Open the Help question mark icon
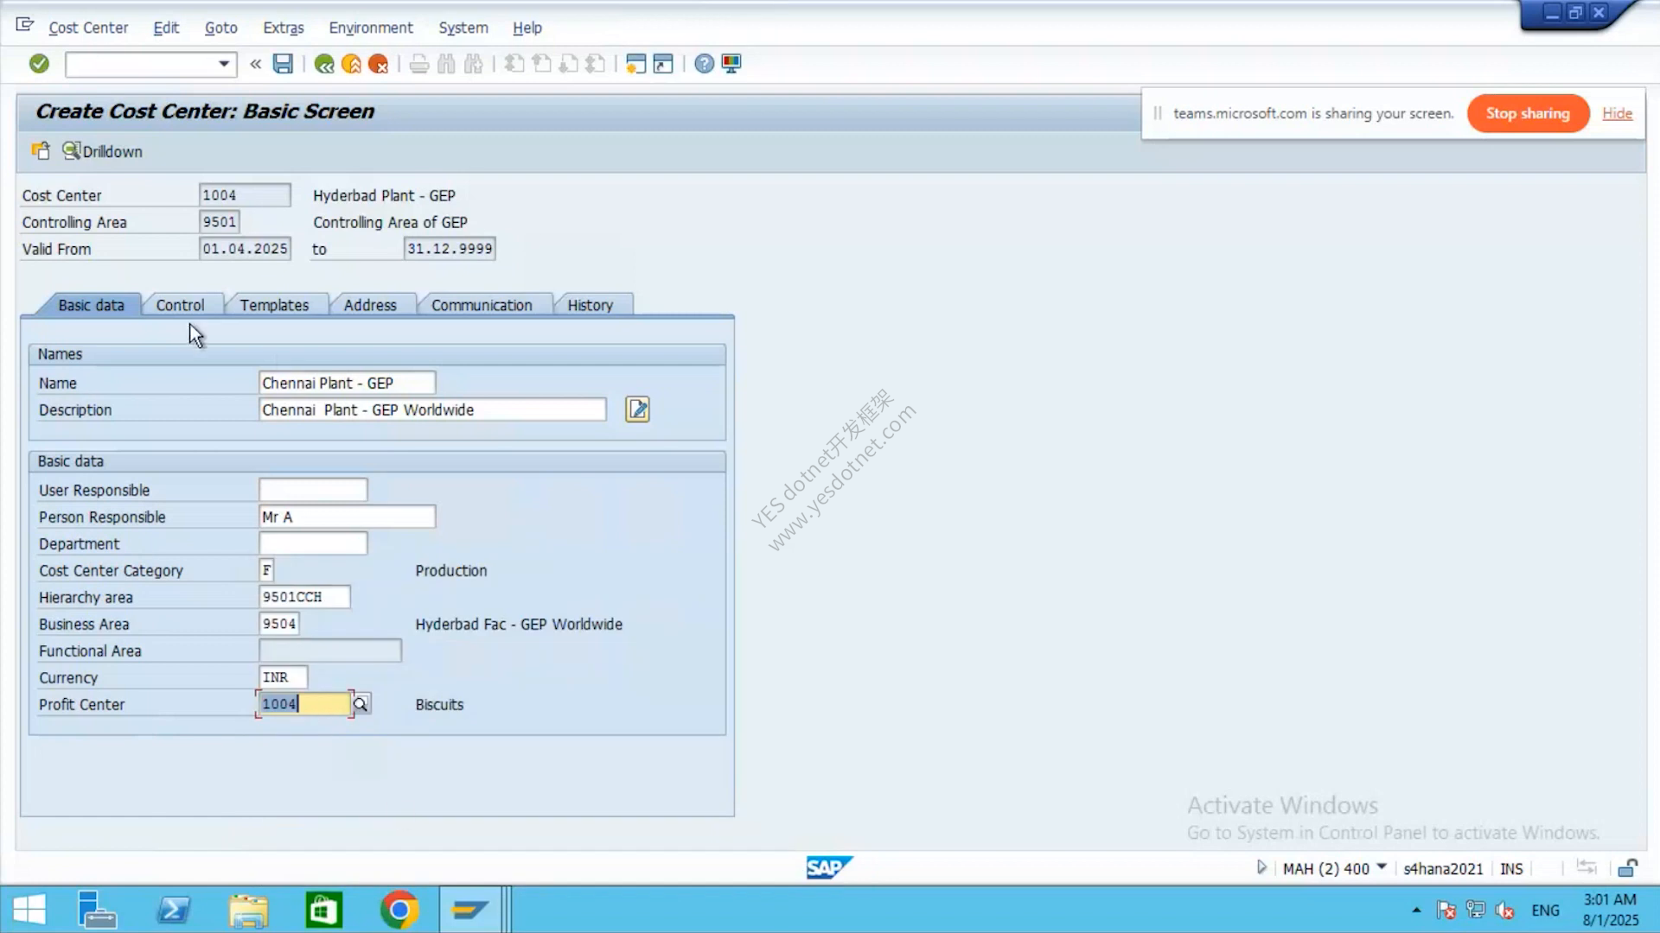Screen dimensions: 1660x933 tap(705, 63)
